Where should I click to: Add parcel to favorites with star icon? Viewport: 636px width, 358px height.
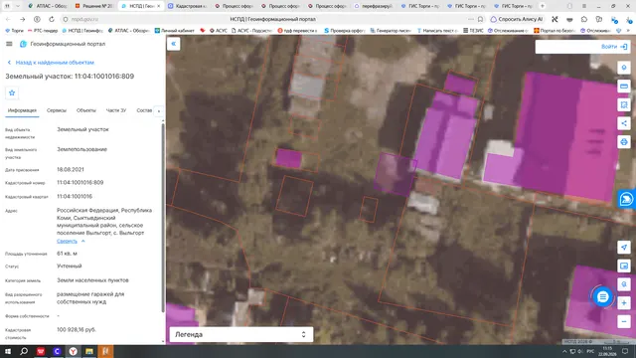[x=12, y=92]
